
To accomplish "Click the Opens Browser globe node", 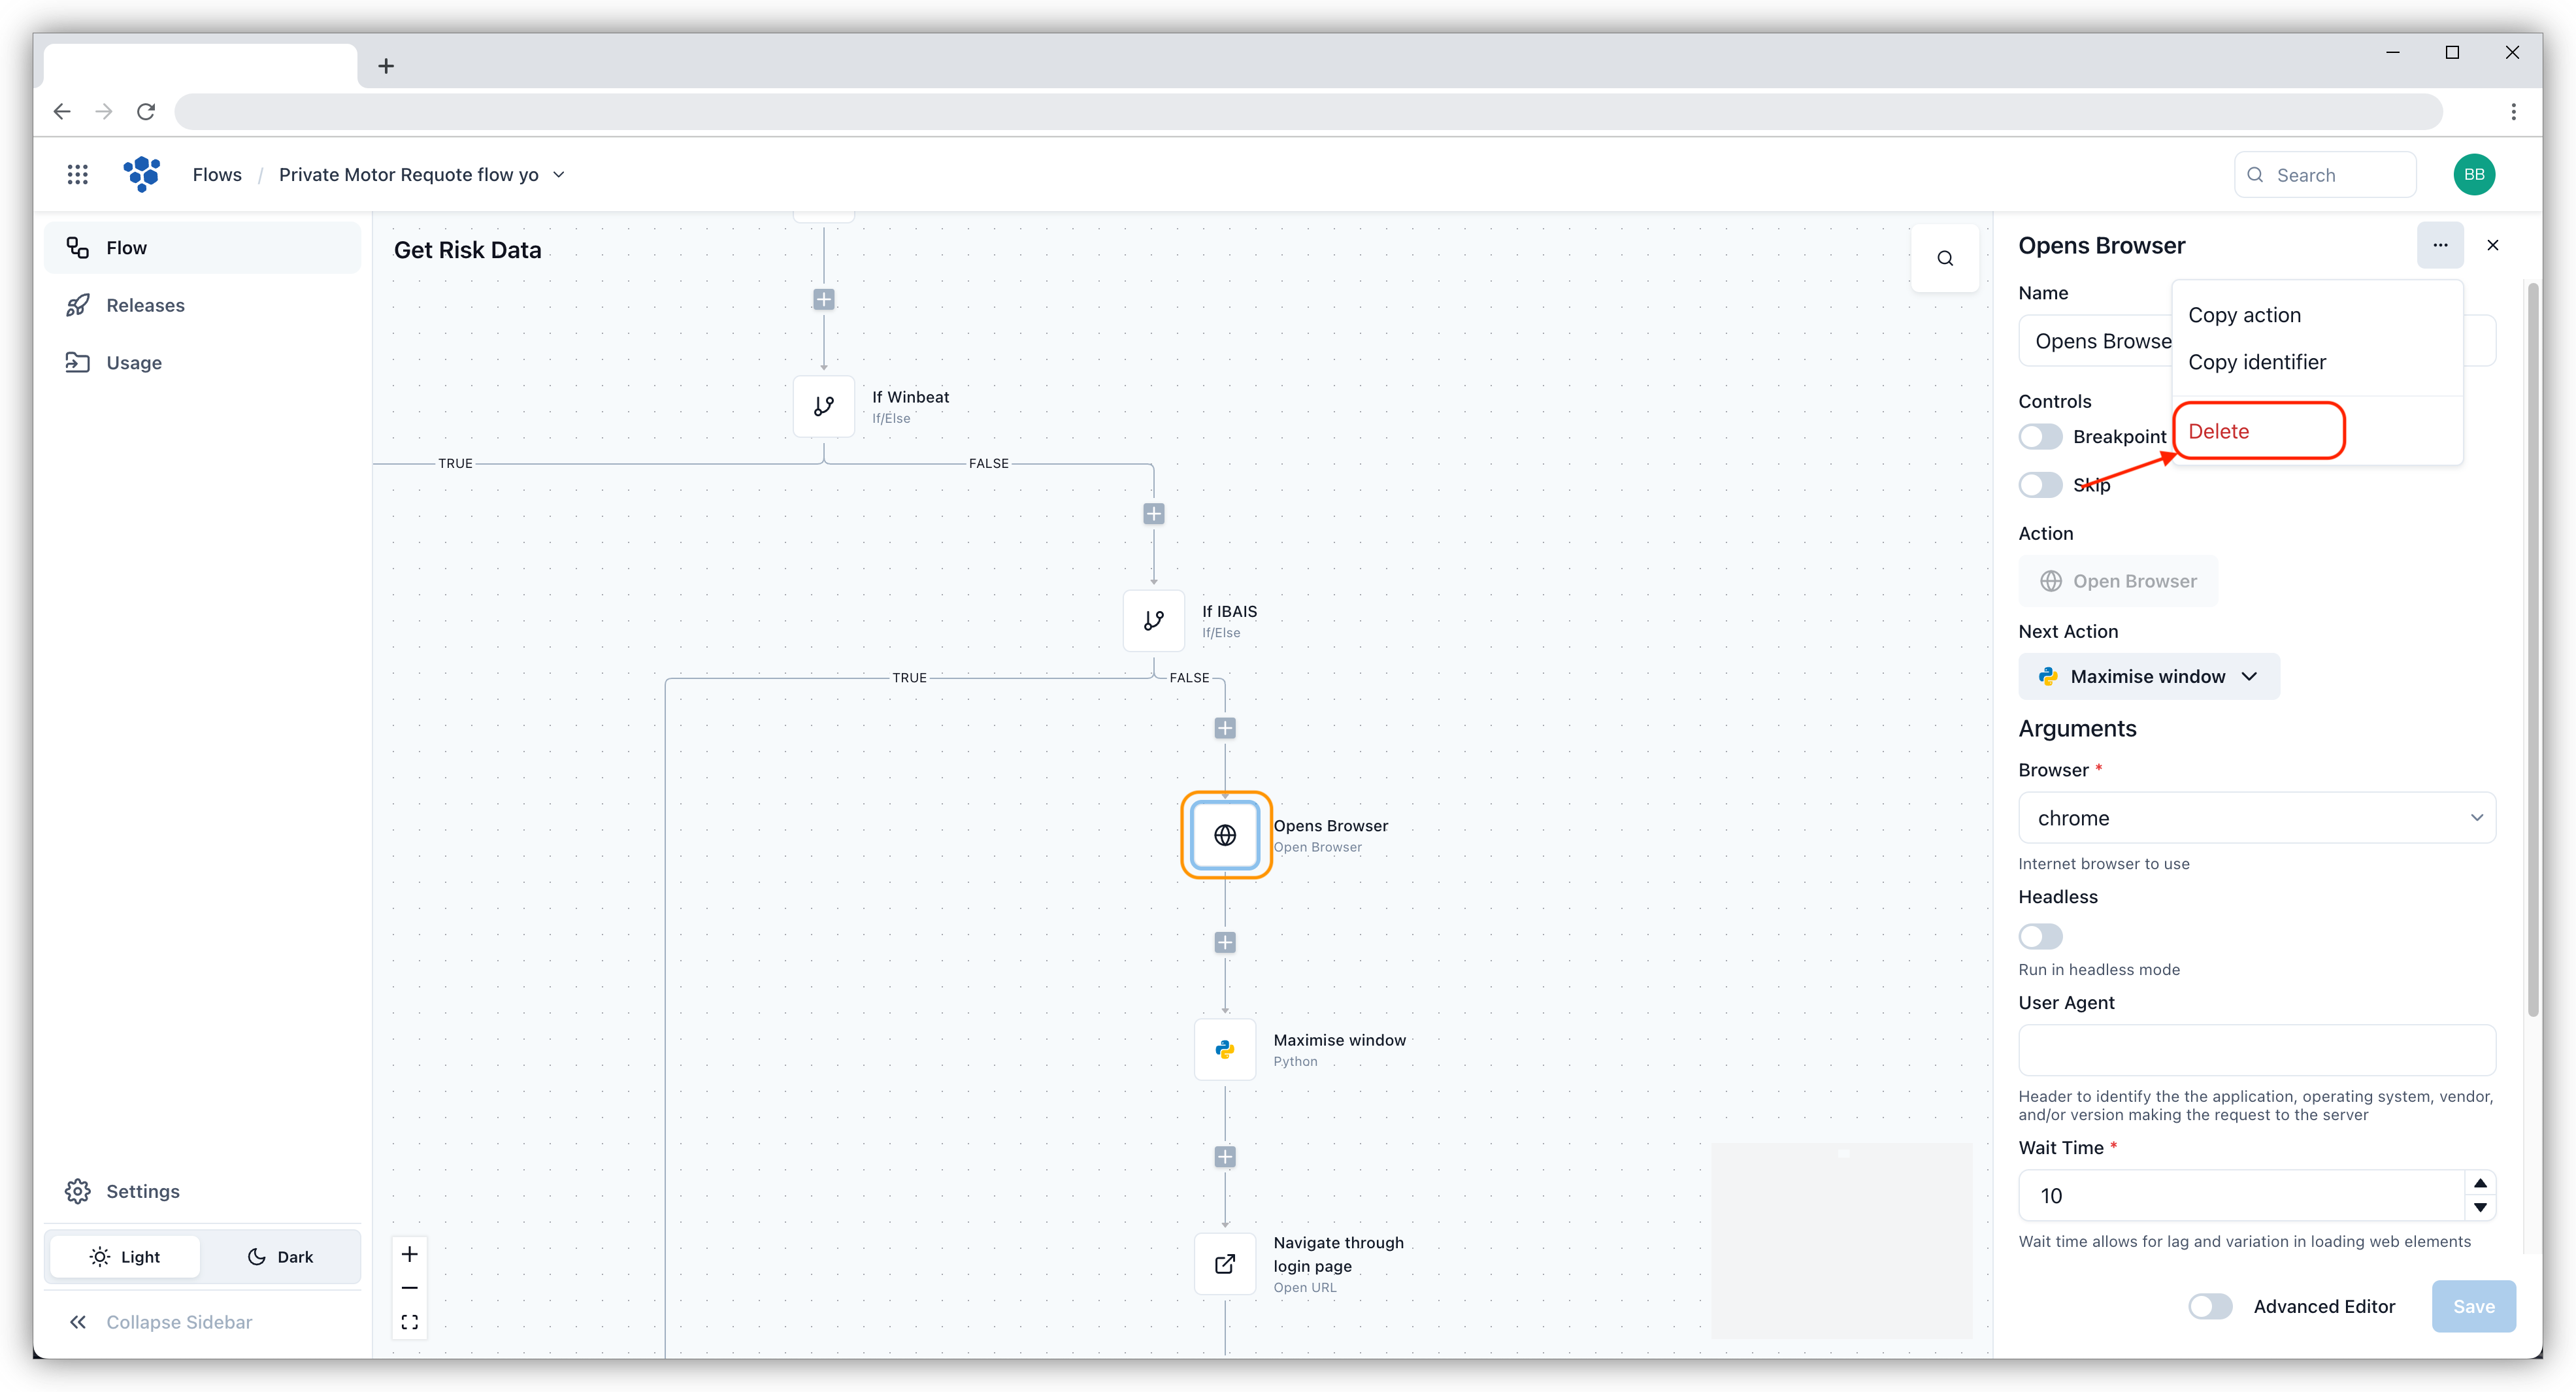I will click(x=1225, y=835).
